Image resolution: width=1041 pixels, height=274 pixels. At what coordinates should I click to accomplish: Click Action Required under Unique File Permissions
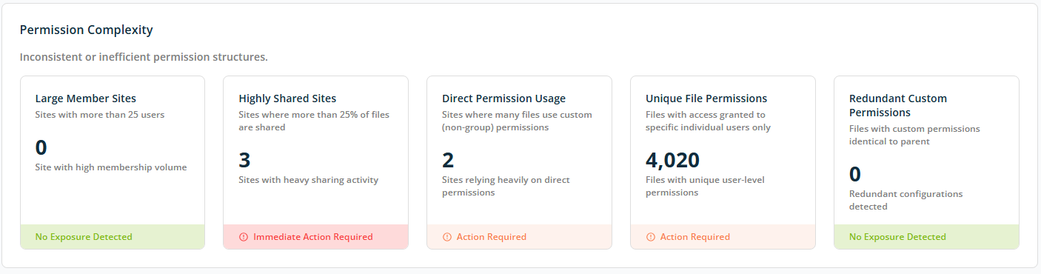tap(695, 237)
